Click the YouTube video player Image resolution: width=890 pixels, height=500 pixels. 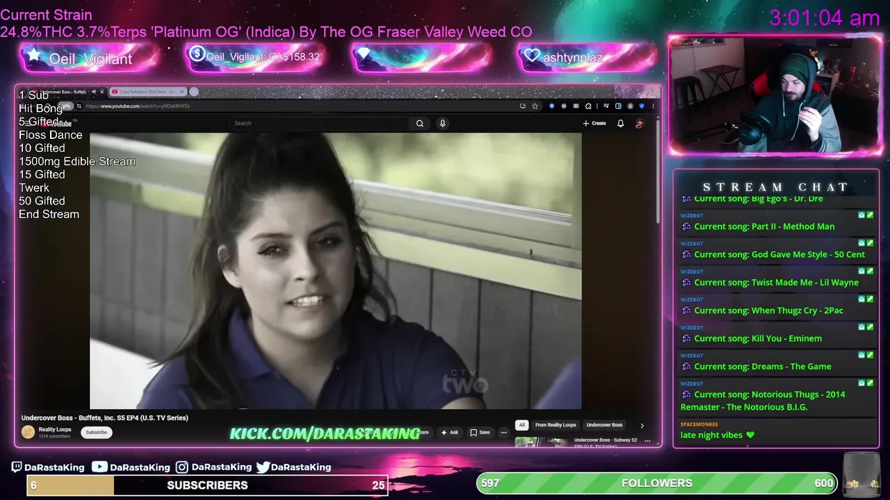336,271
